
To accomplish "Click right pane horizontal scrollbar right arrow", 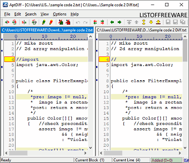I will [x=180, y=153].
